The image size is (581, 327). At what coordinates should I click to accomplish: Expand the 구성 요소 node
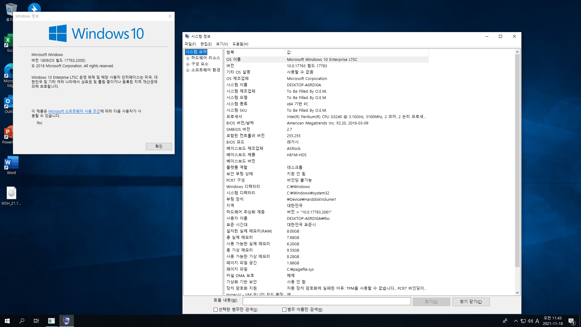click(x=188, y=64)
